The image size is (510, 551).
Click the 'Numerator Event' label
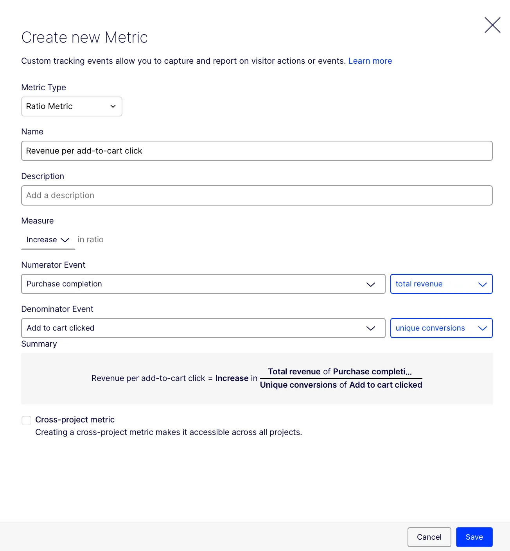[x=53, y=265]
